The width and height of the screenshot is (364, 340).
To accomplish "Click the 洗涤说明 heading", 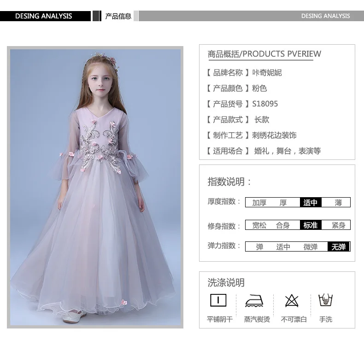I will pyautogui.click(x=226, y=282).
